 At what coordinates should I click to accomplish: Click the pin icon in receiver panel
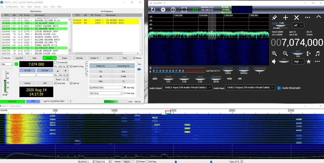[x=274, y=17]
